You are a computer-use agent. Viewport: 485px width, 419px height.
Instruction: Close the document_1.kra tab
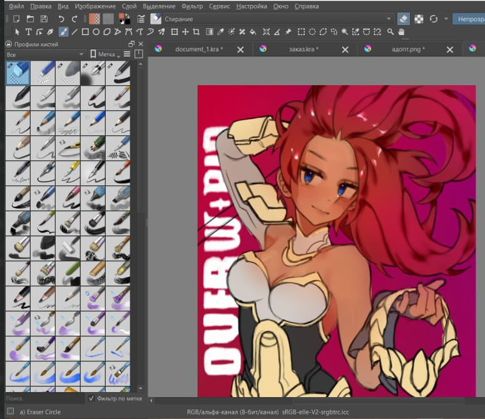(x=240, y=49)
